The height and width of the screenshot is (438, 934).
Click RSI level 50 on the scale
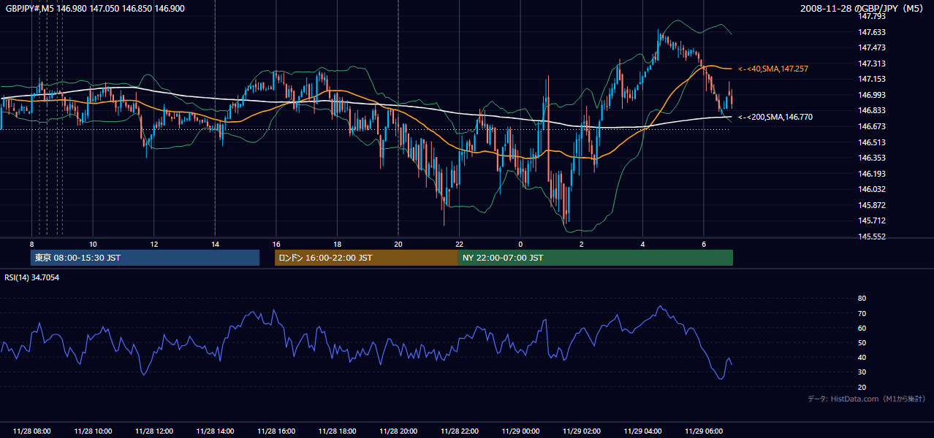pyautogui.click(x=862, y=342)
